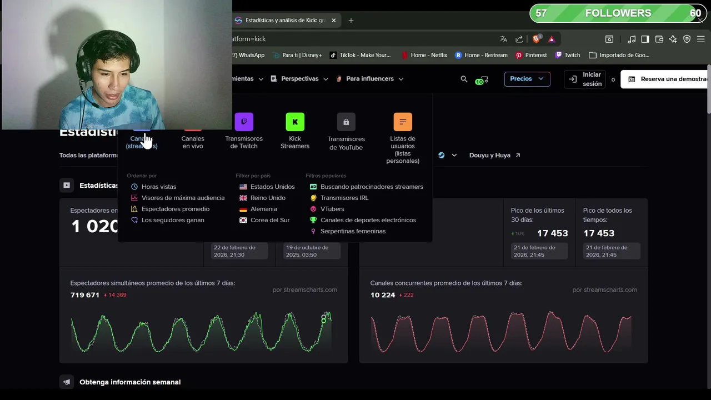Click the site search magnifier icon
This screenshot has height=400, width=711.
[464, 79]
